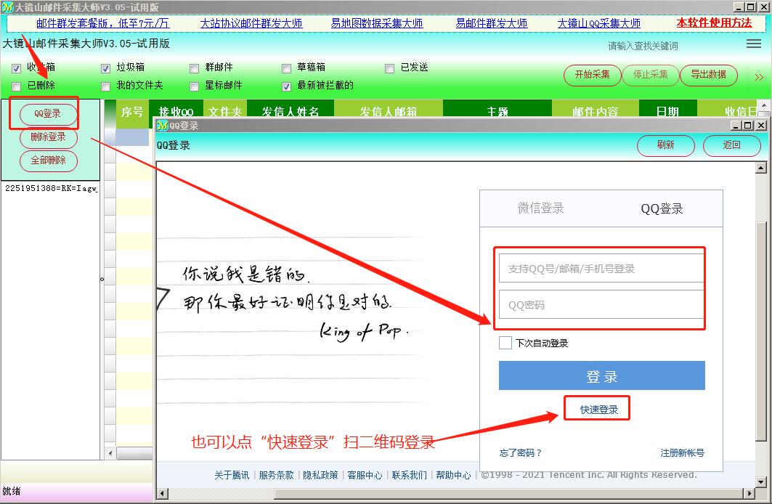Enable the 我的文件夹 checkbox
The width and height of the screenshot is (772, 504).
(105, 86)
